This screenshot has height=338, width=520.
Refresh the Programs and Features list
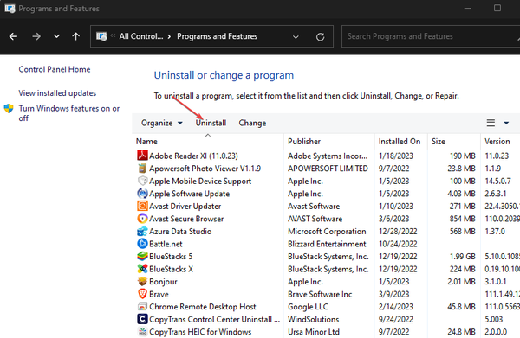click(320, 36)
